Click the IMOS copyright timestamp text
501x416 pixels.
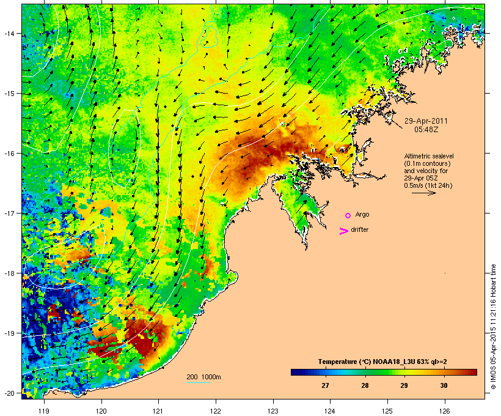[493, 327]
